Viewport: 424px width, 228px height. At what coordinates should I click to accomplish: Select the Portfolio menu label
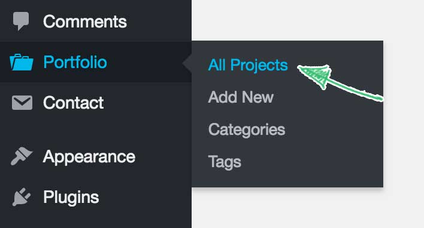[x=75, y=62]
